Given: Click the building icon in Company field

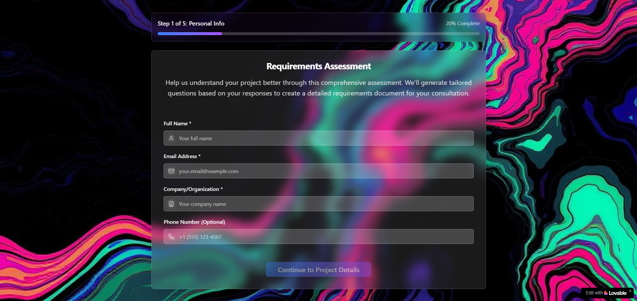Looking at the screenshot, I should [171, 204].
